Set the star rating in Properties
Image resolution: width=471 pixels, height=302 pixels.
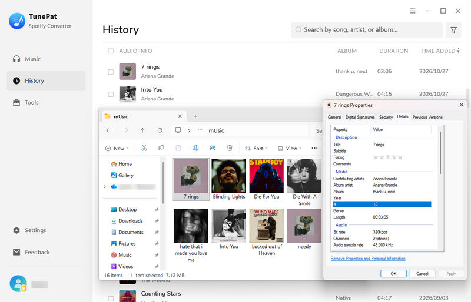[388, 157]
